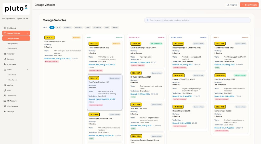Click the top Search button
Viewport: 261px width, 144px height.
pyautogui.click(x=232, y=5)
